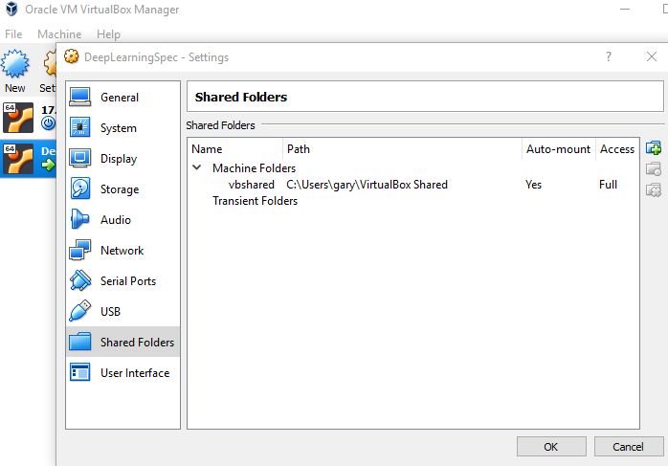Click the dialog help question mark button

point(609,56)
